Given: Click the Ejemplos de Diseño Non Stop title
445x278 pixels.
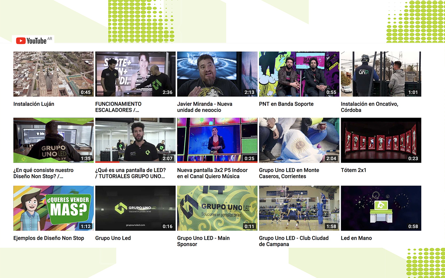Looking at the screenshot, I should click(x=49, y=238).
